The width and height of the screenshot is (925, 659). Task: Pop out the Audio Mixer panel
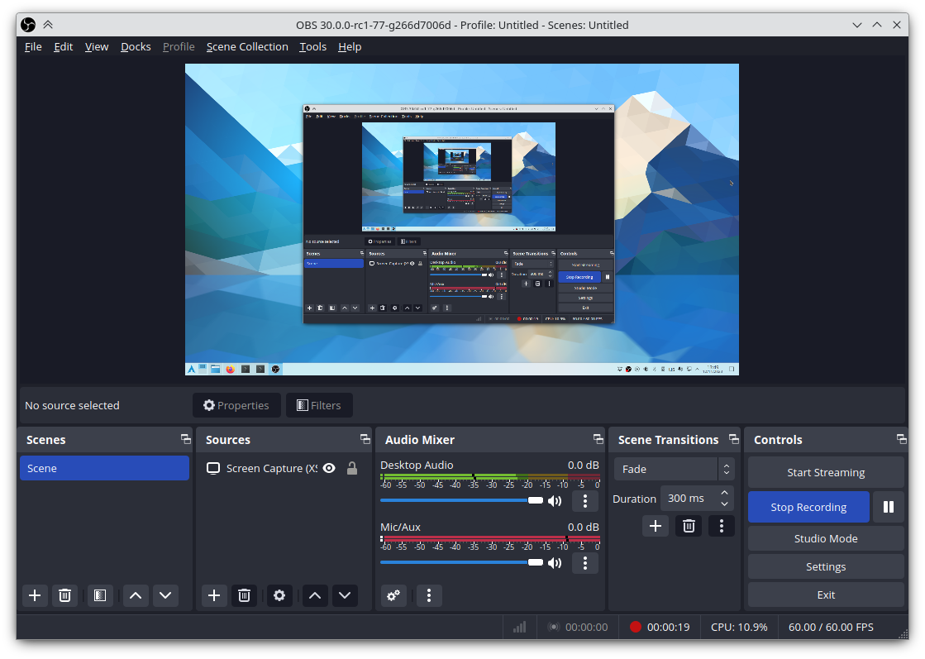pos(598,439)
